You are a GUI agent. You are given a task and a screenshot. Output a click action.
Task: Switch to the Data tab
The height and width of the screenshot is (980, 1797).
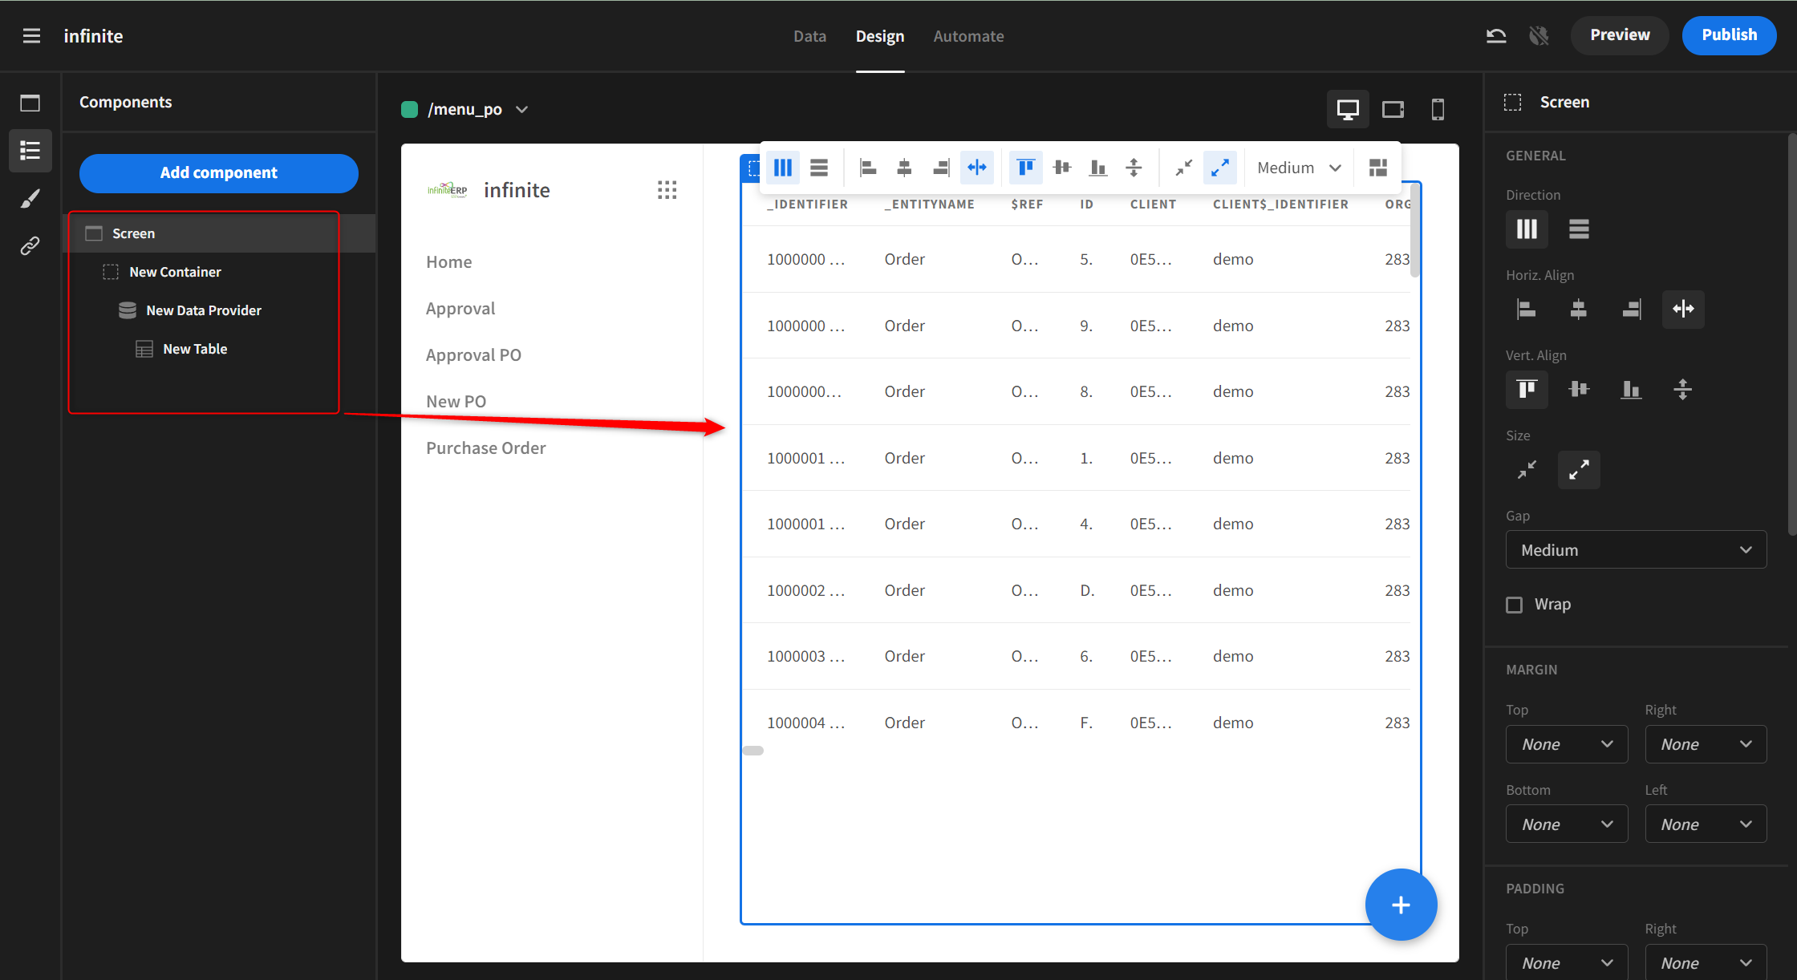point(809,36)
